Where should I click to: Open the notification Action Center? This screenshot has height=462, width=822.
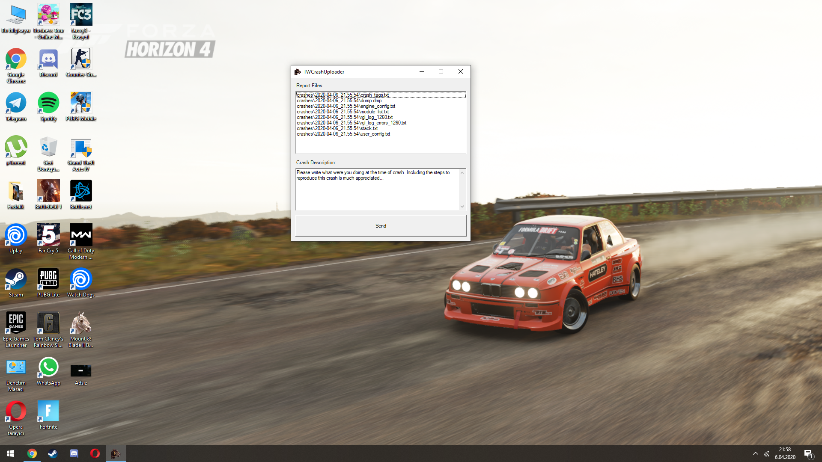point(809,453)
